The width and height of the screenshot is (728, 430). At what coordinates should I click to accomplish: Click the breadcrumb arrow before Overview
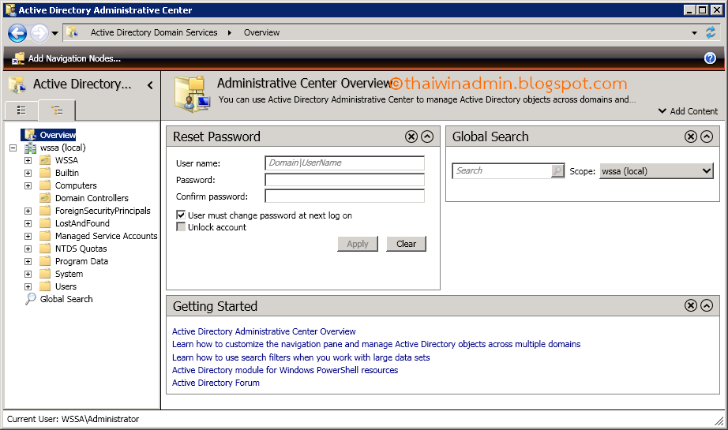coord(229,33)
